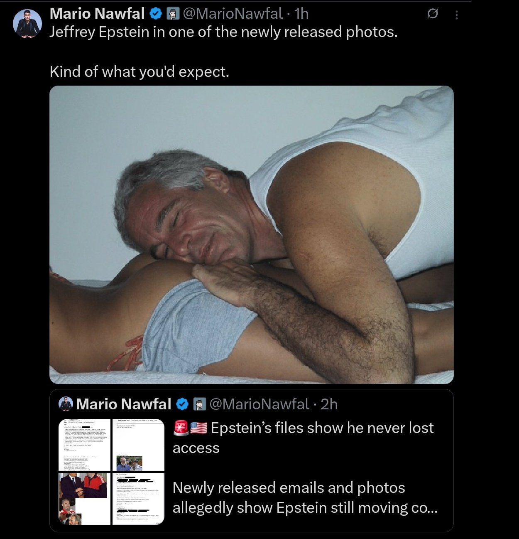Screen dimensions: 519x539
Task: Click the affiliate badge icon before the 1h post's handle
Action: click(x=173, y=15)
